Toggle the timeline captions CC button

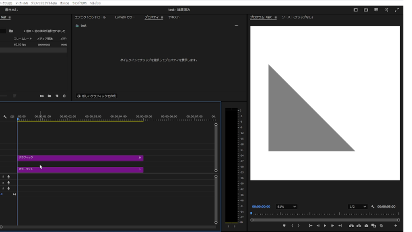[12, 116]
